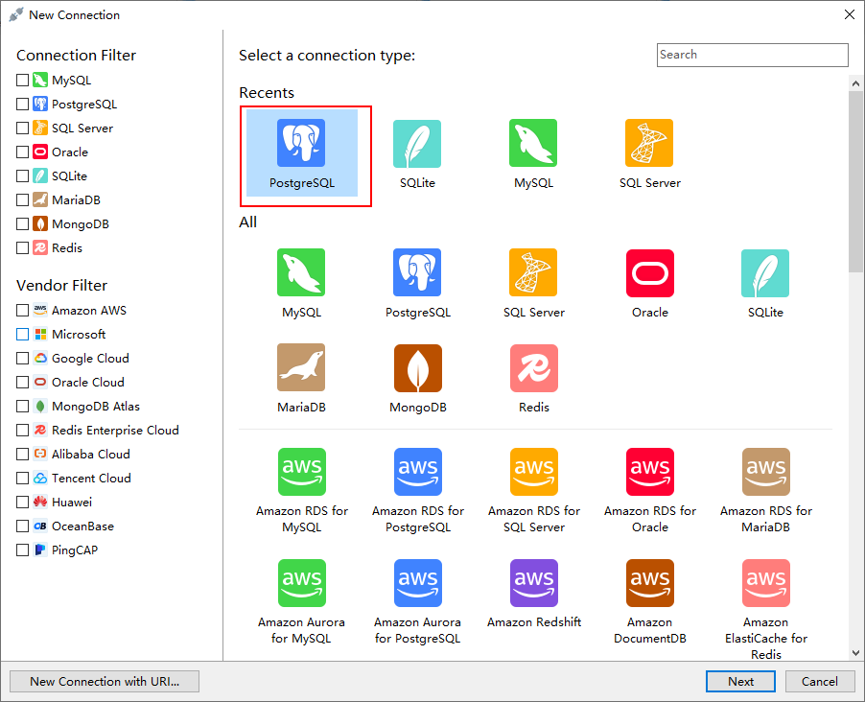The height and width of the screenshot is (702, 865).
Task: Pick MySQL under Recents
Action: [x=533, y=153]
